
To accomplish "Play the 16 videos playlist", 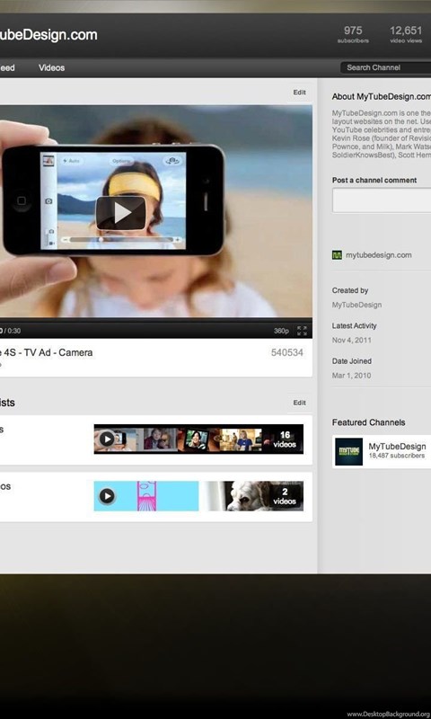I will (x=107, y=439).
